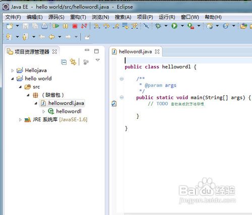Viewport: 252px width, 215px height.
Task: Click the Debug bug icon
Action: pos(158,26)
